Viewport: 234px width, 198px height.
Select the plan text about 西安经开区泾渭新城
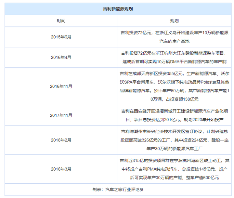tap(175, 115)
